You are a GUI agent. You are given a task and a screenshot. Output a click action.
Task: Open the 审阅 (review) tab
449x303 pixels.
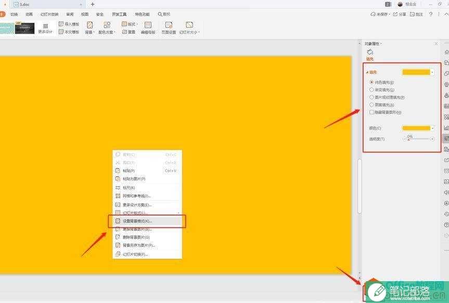[70, 14]
